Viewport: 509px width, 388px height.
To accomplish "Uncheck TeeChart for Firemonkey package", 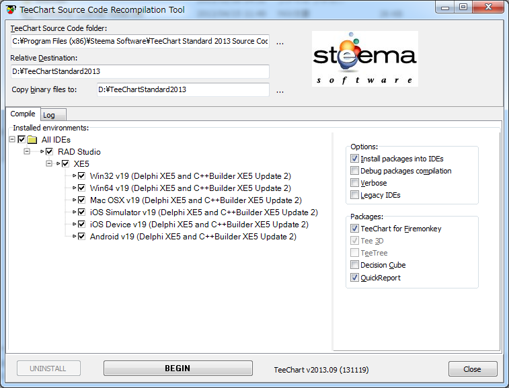I will coord(354,229).
